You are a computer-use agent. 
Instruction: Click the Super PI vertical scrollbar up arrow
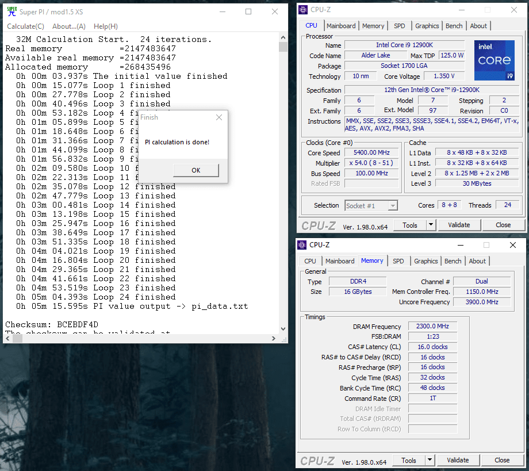[283, 37]
